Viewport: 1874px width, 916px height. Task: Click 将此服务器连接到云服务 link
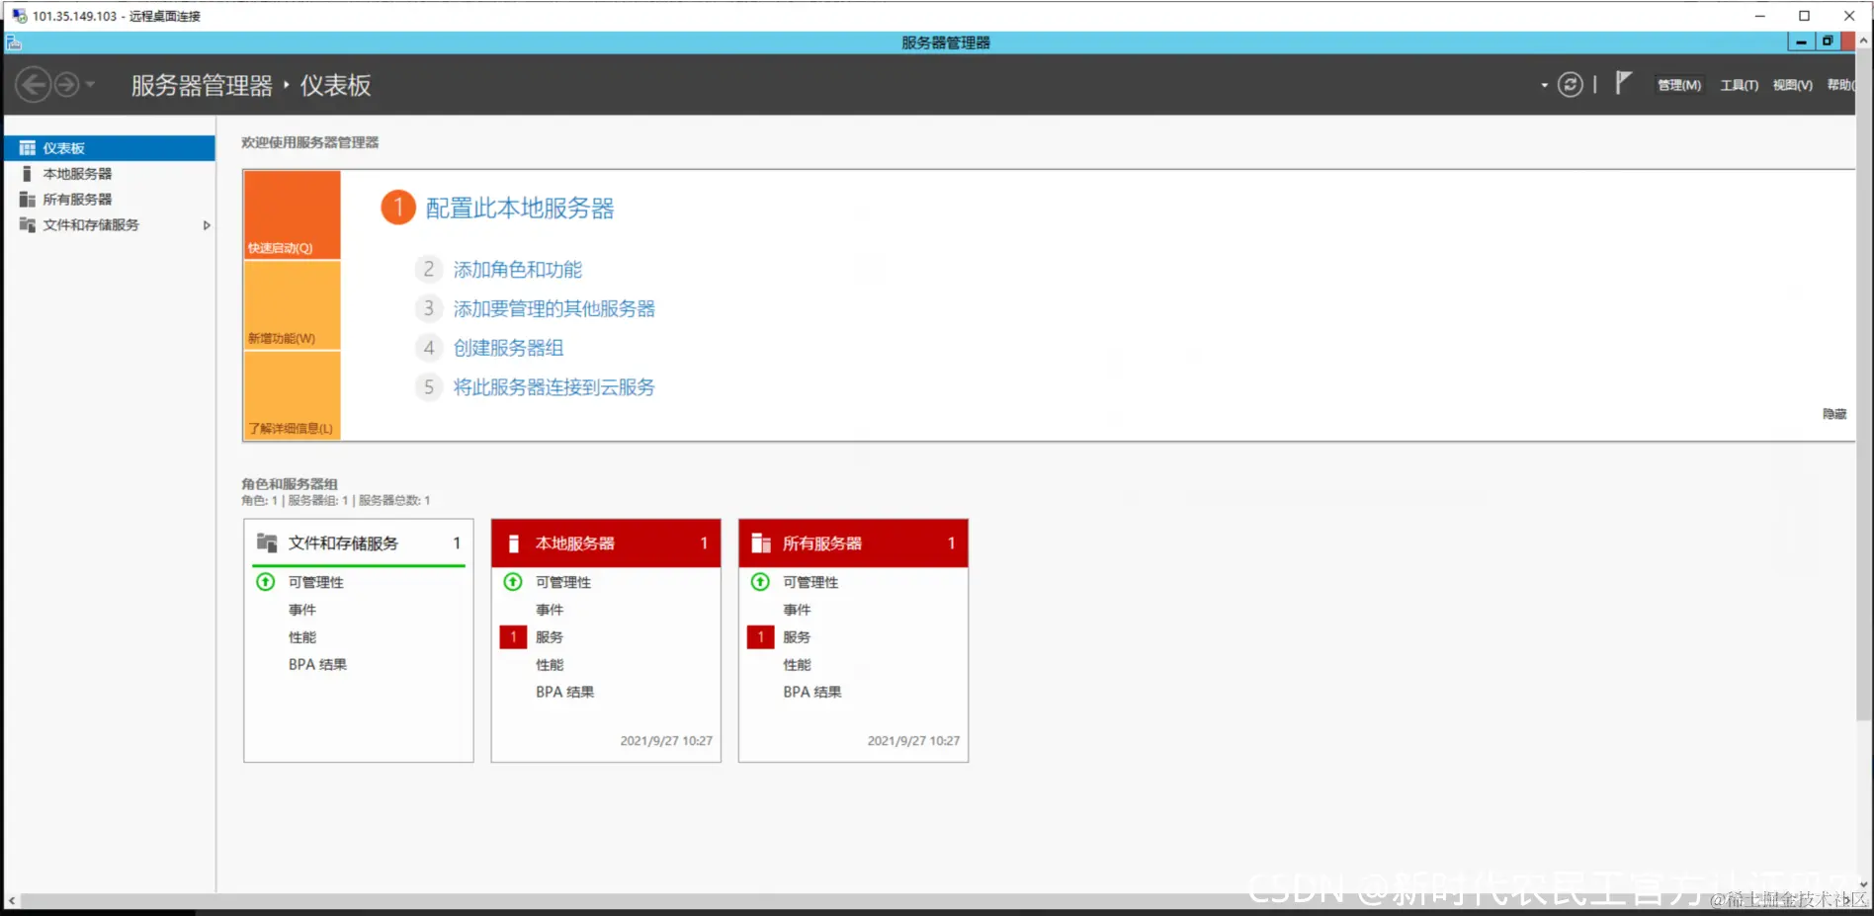554,387
